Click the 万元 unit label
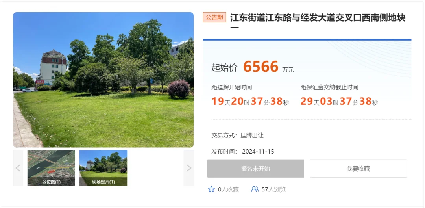This screenshot has height=208, width=425. point(288,70)
